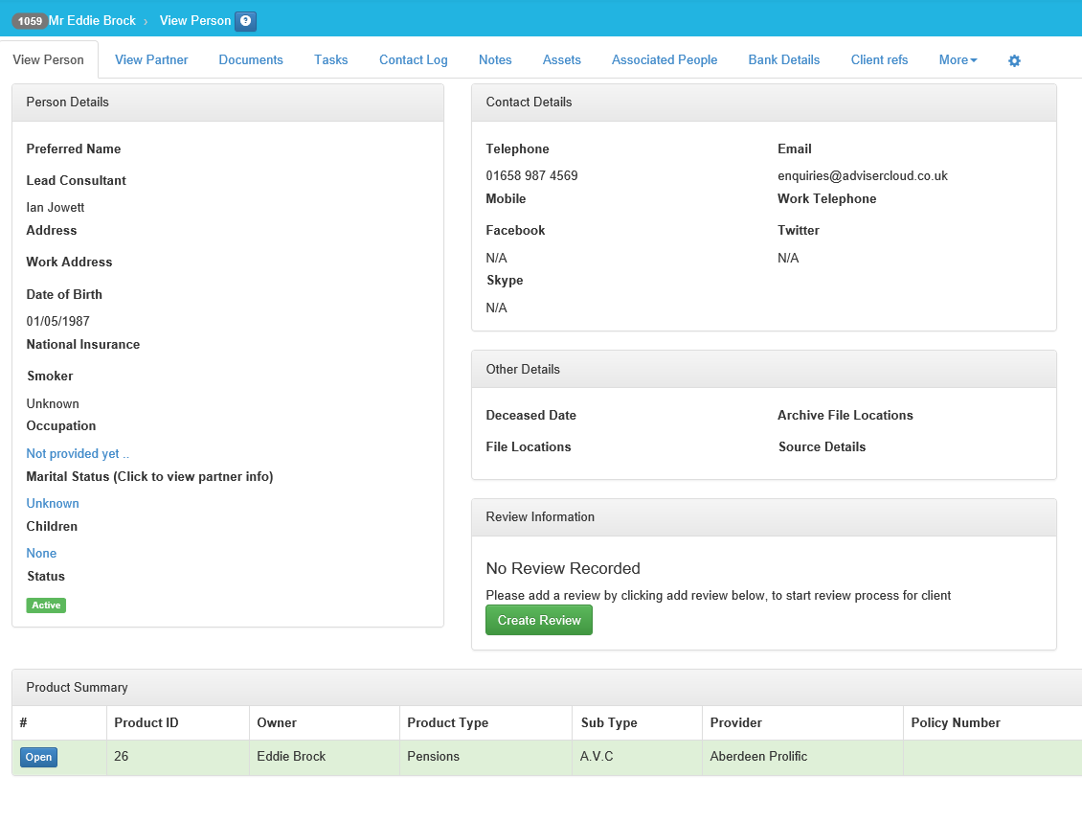Expand the More dropdown menu

point(958,59)
